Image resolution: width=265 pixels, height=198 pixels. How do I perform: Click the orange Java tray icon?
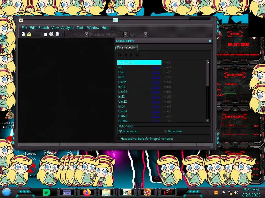(x=216, y=192)
